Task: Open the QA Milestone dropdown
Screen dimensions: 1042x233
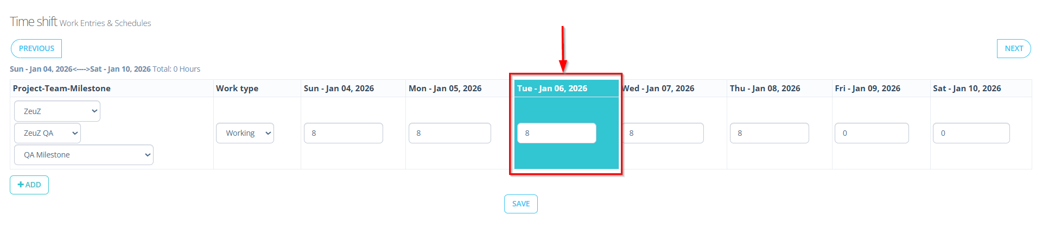Action: (84, 155)
